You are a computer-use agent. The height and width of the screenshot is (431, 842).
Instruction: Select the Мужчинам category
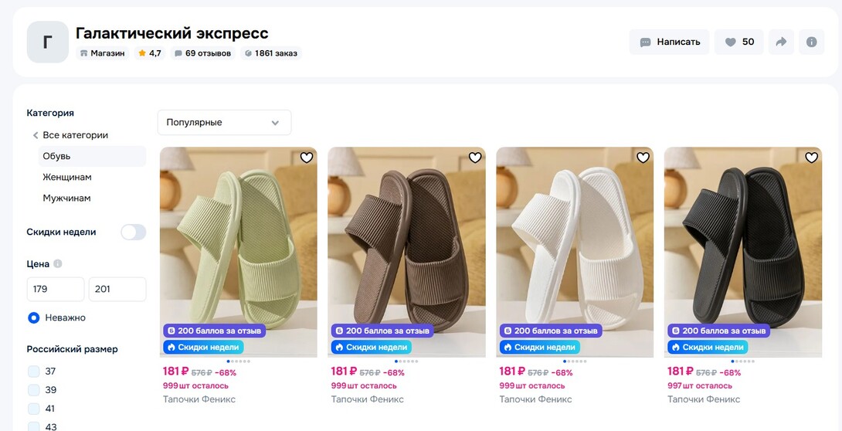tap(66, 198)
